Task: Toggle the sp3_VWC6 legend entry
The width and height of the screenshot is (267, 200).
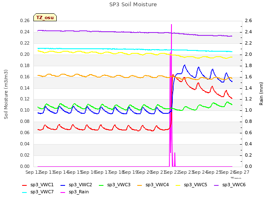Action: pos(230,185)
